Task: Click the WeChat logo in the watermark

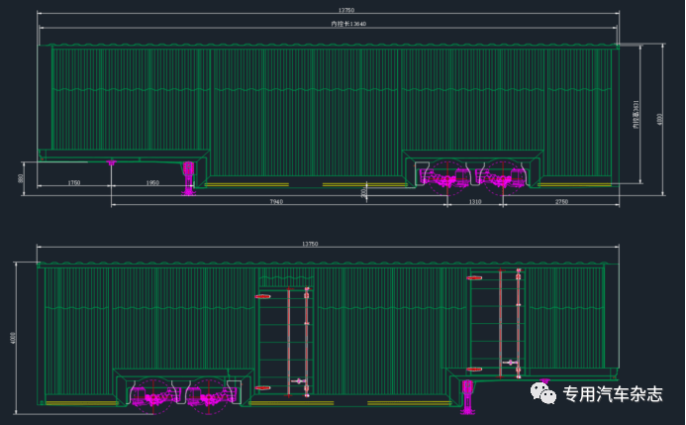Action: [544, 392]
